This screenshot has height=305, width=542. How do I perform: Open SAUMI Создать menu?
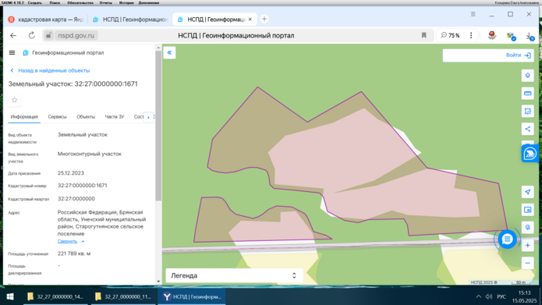pos(34,3)
